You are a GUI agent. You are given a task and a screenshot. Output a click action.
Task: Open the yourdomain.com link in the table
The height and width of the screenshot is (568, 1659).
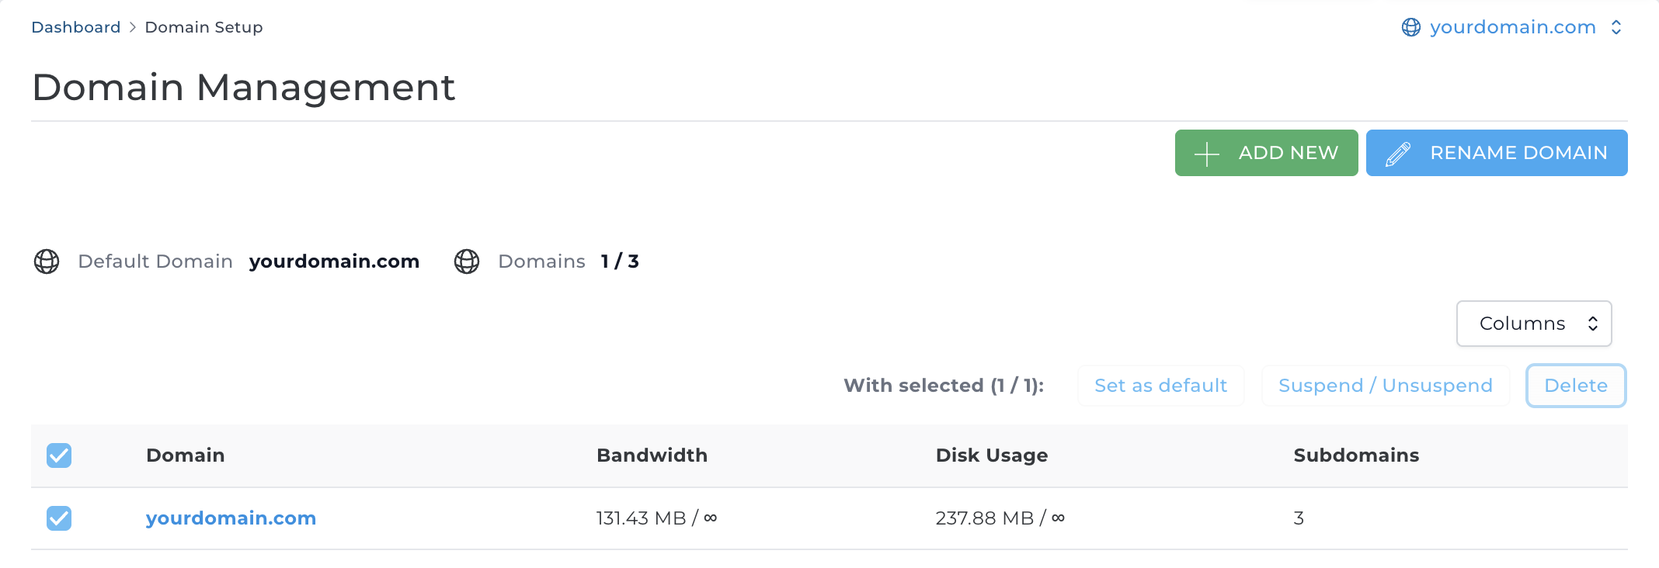pos(231,518)
